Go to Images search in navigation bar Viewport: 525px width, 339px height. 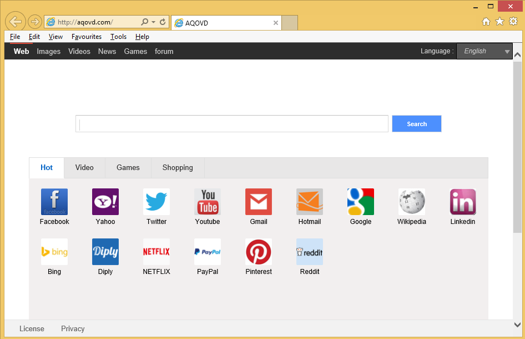(x=48, y=51)
